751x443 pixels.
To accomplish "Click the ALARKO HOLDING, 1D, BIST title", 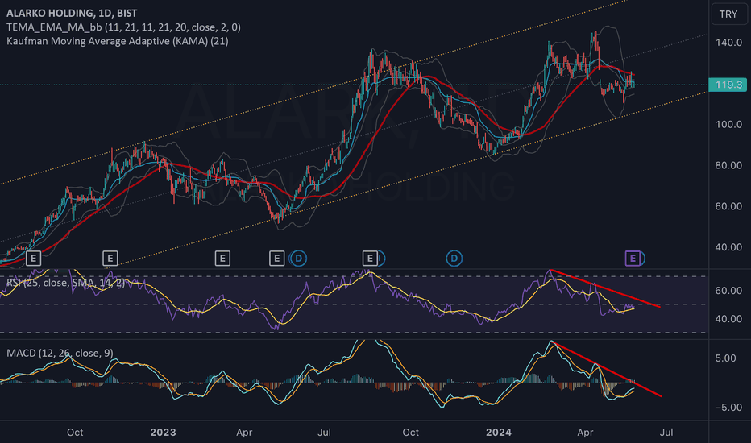I will 72,14.
